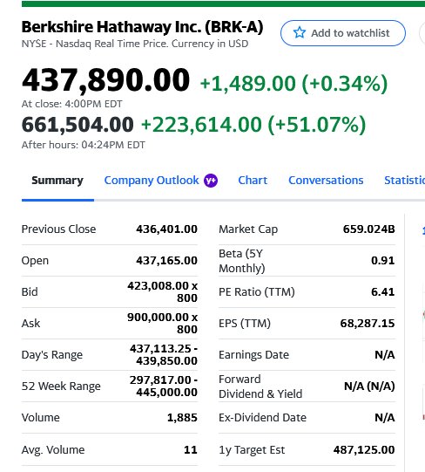The image size is (425, 472).
Task: Click the Forward Dividend & Yield label
Action: pyautogui.click(x=260, y=386)
